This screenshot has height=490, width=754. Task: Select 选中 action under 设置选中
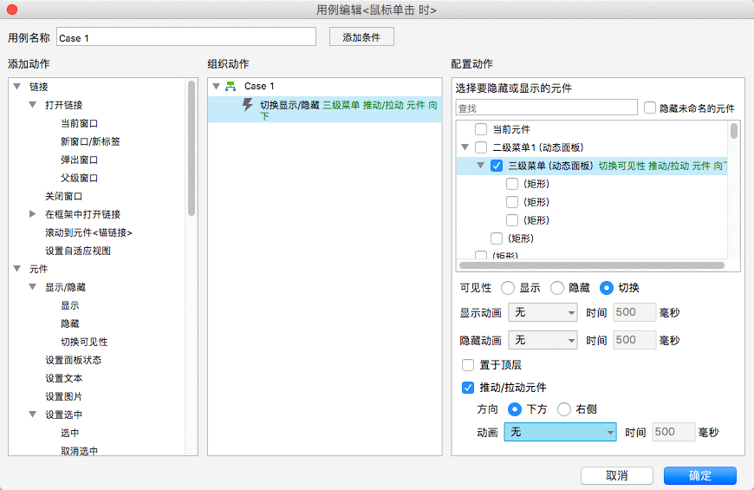coord(69,433)
